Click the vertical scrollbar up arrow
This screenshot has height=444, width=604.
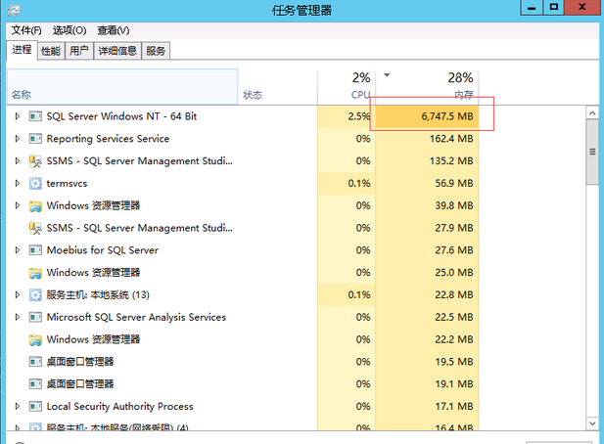[592, 113]
